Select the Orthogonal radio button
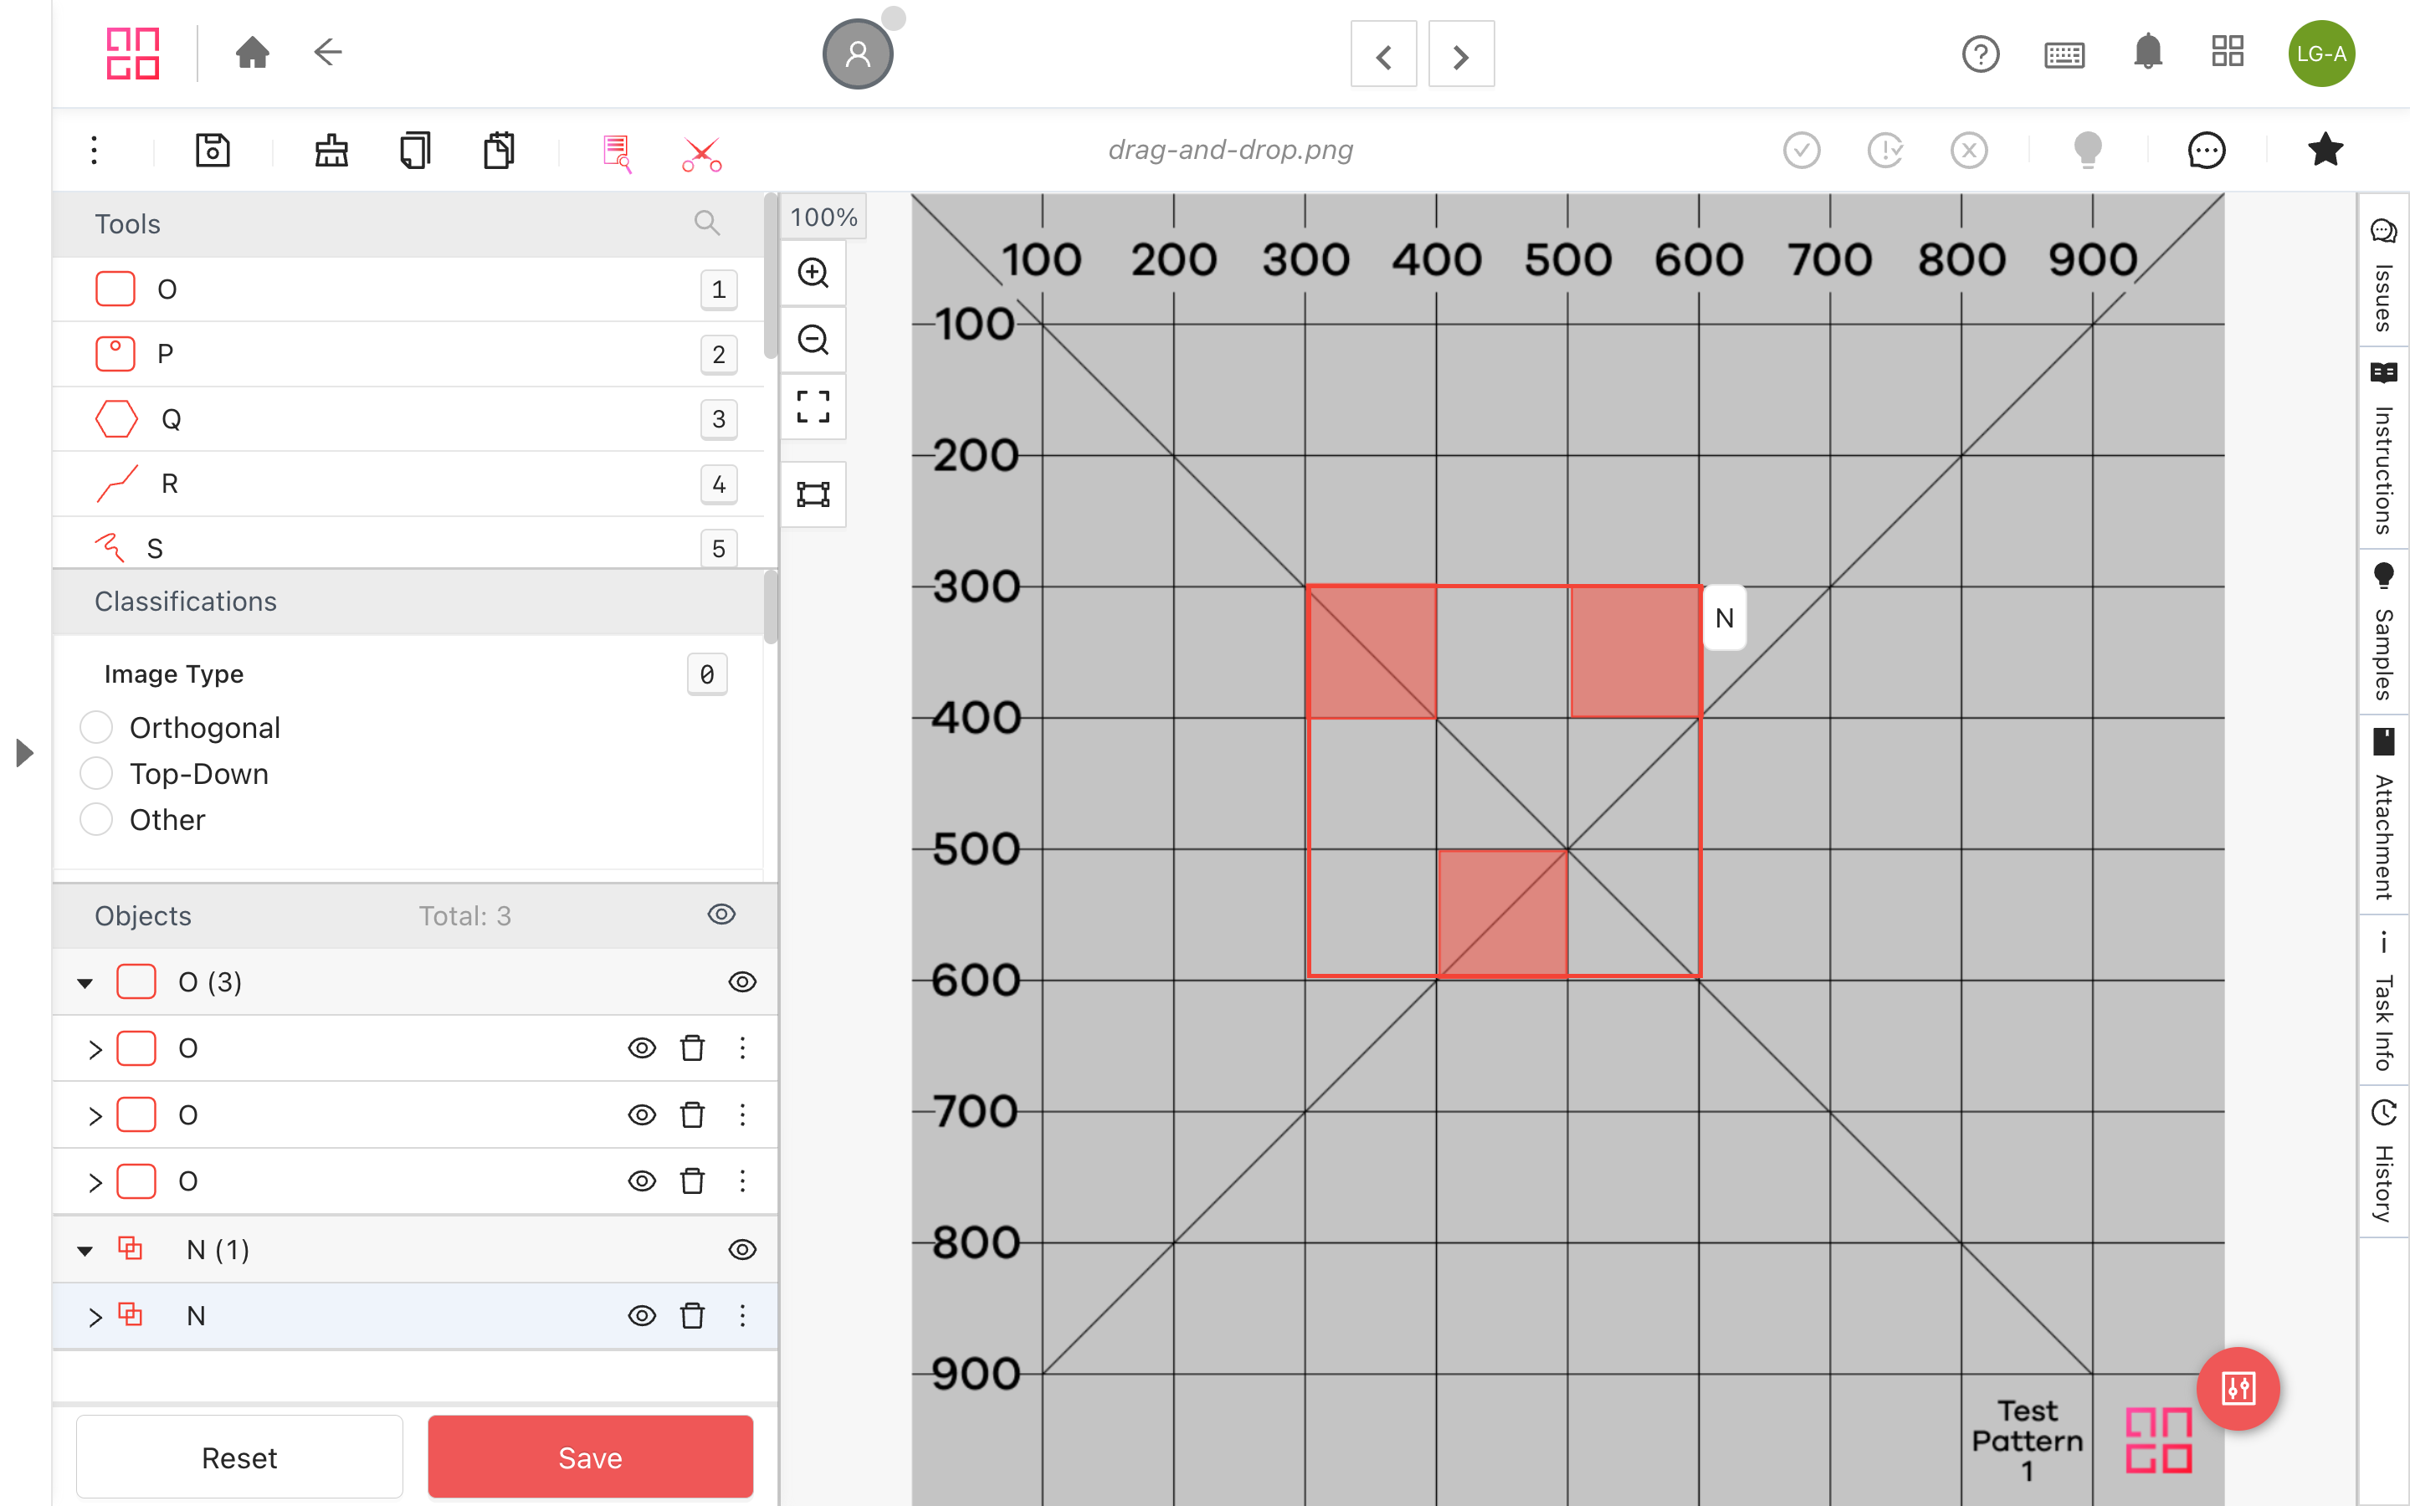Image resolution: width=2410 pixels, height=1506 pixels. coord(96,728)
